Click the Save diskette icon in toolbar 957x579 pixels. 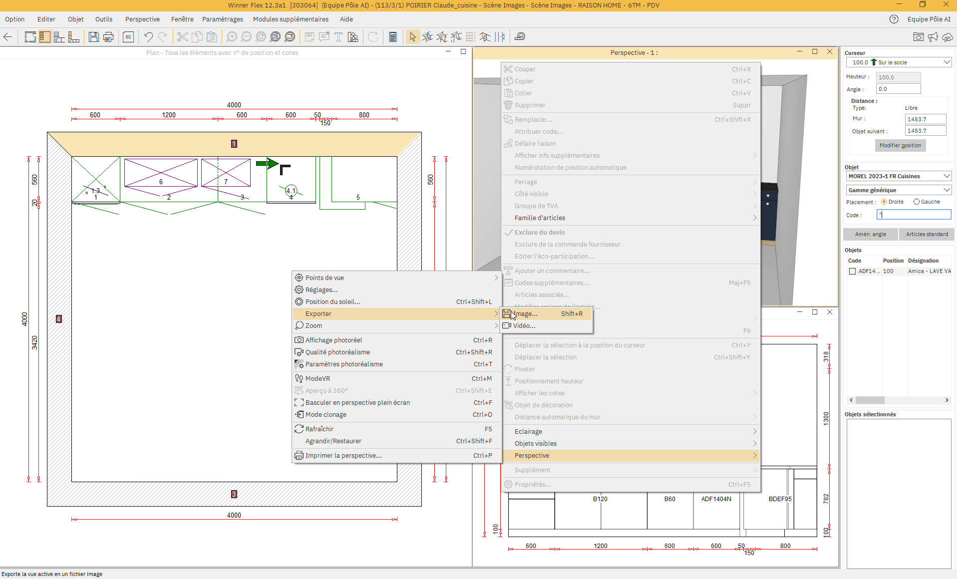coord(93,37)
